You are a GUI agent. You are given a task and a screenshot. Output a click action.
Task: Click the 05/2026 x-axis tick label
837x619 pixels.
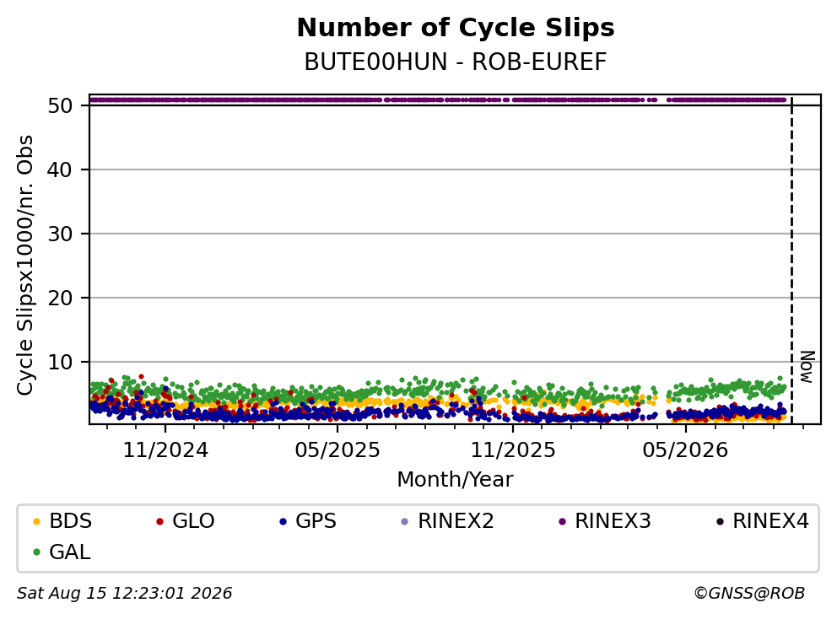(x=685, y=450)
